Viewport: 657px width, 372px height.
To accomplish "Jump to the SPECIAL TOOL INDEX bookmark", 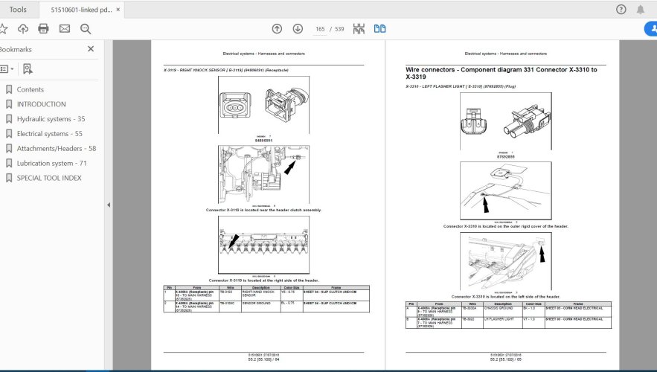I will (49, 178).
